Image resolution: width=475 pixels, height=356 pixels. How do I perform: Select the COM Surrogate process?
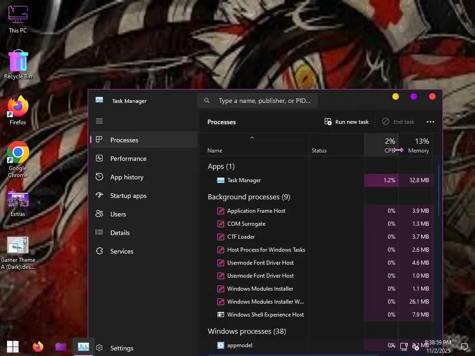coord(316,224)
